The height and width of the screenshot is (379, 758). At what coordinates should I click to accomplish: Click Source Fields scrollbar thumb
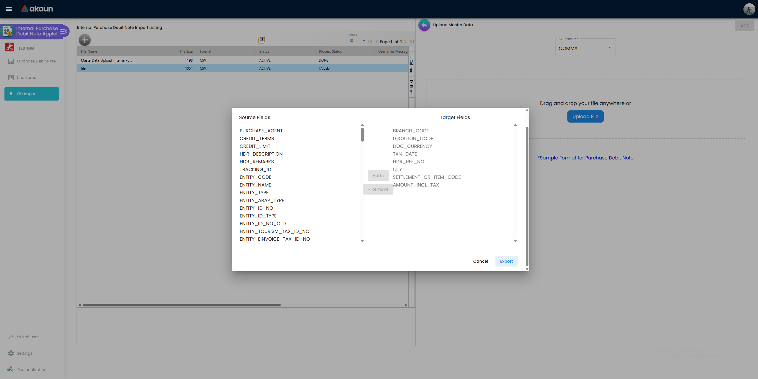tap(362, 134)
